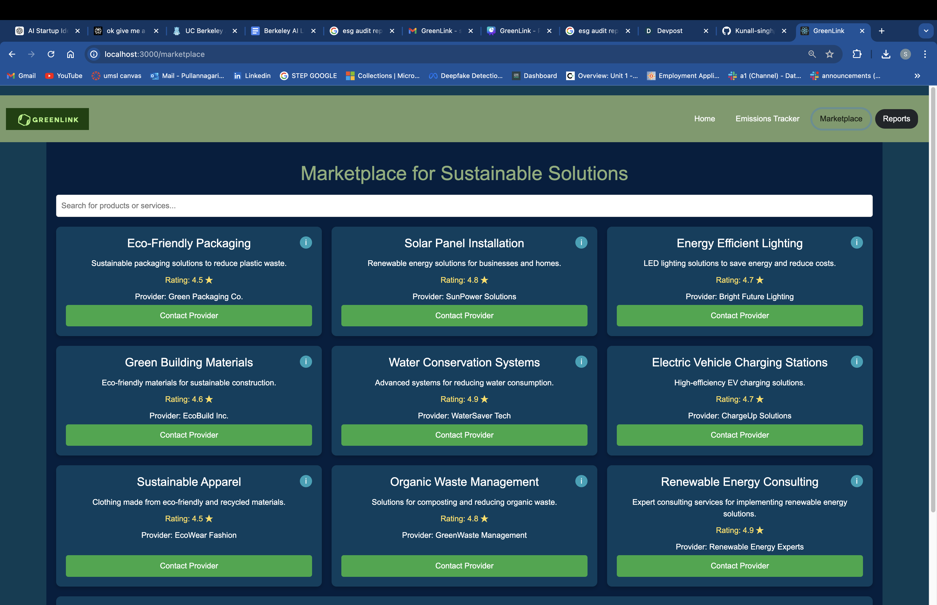Screen dimensions: 937x605
Task: Click info icon on Eco-Friendly Packaging card
Action: pos(306,242)
